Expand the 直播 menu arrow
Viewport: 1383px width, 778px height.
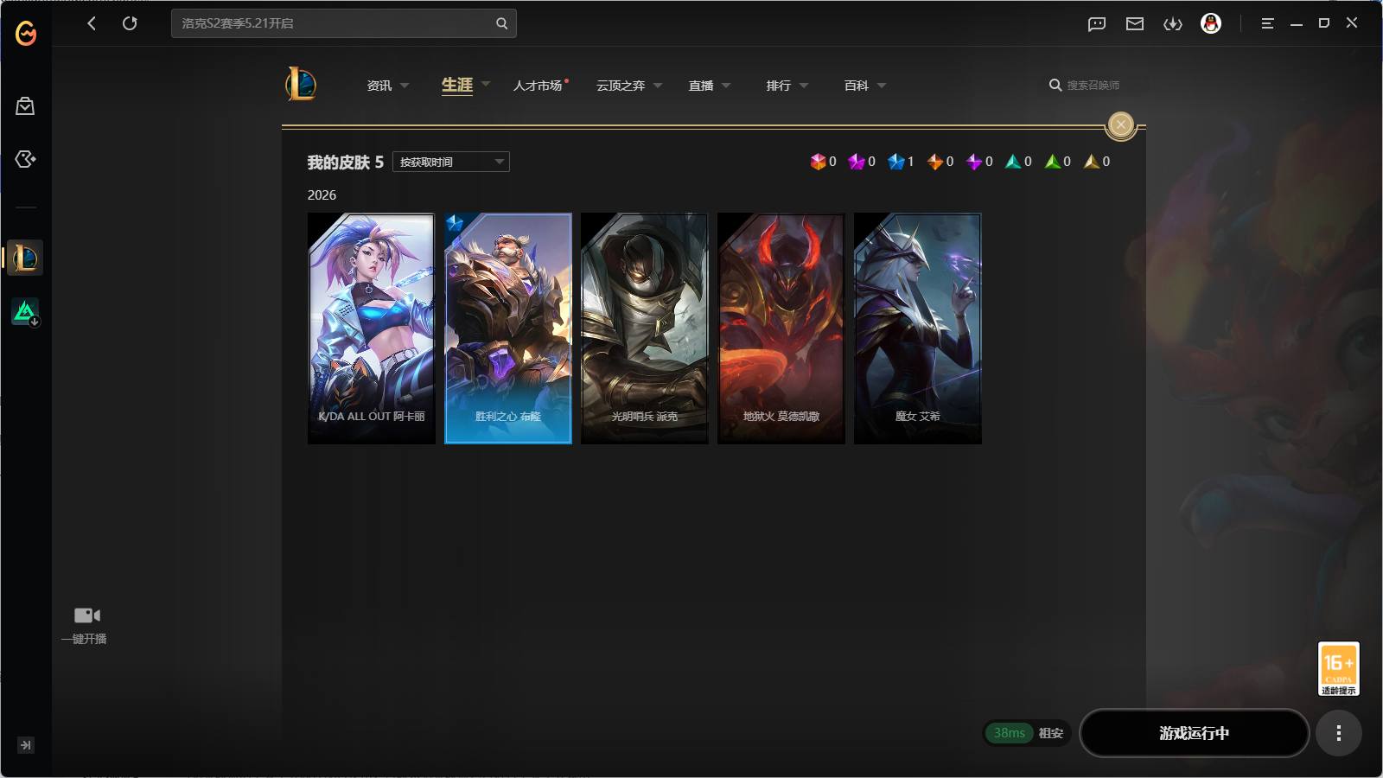click(x=726, y=86)
